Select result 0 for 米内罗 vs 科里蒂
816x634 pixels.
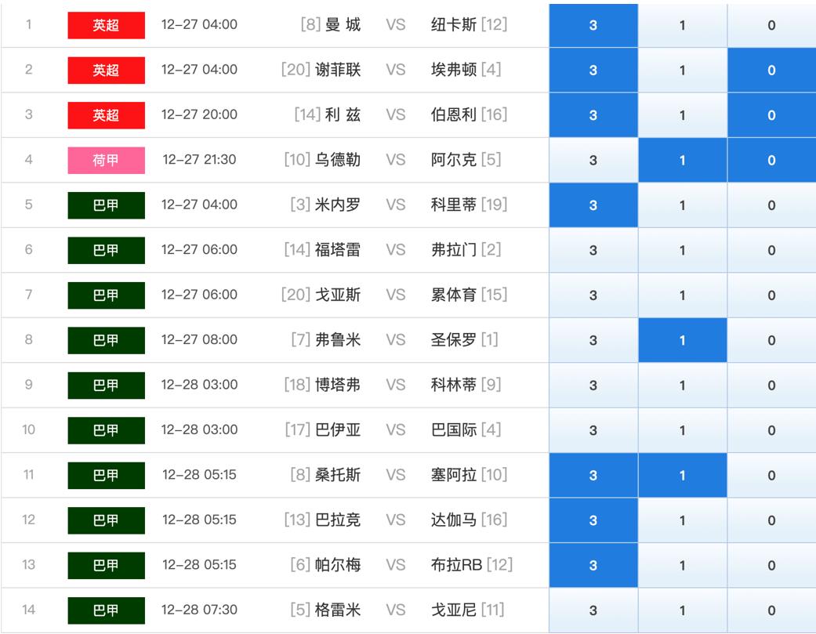coord(772,205)
